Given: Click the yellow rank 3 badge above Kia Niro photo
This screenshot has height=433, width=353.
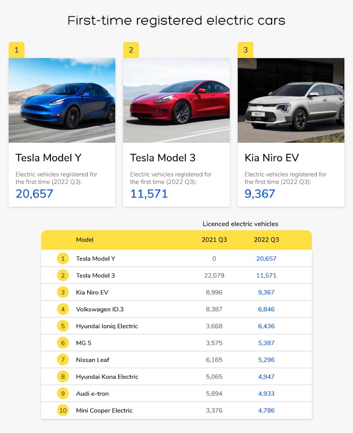Looking at the screenshot, I should [246, 50].
